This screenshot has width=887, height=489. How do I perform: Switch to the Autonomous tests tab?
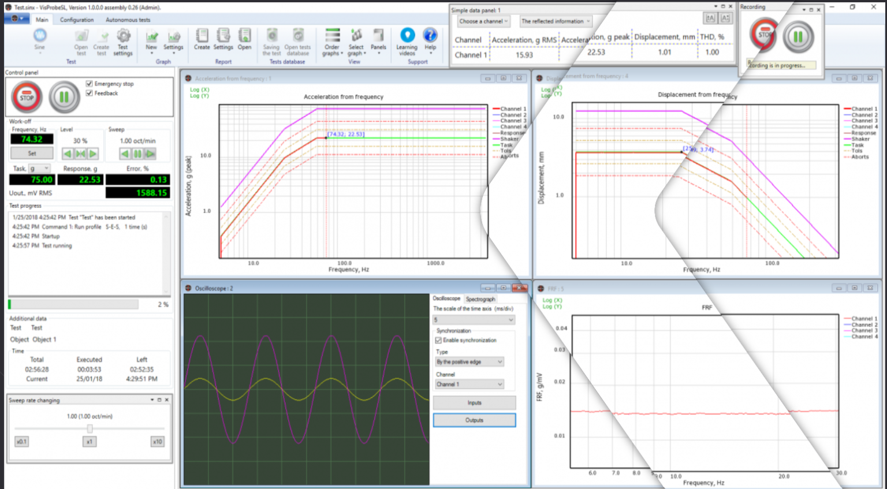coord(128,20)
